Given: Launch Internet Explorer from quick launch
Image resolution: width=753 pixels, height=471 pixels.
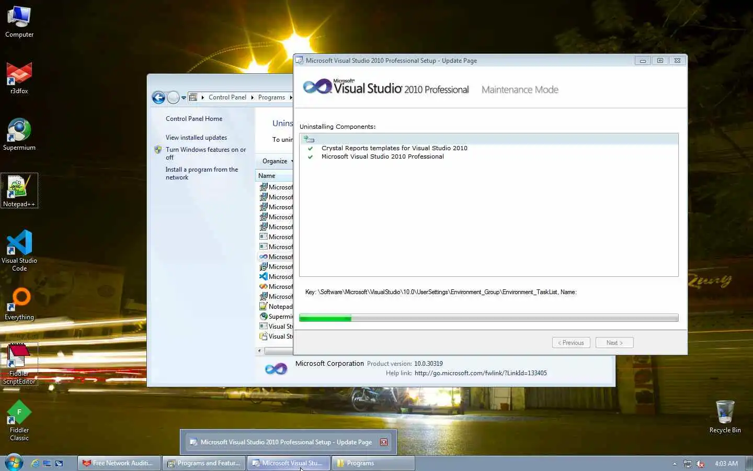Looking at the screenshot, I should (35, 463).
